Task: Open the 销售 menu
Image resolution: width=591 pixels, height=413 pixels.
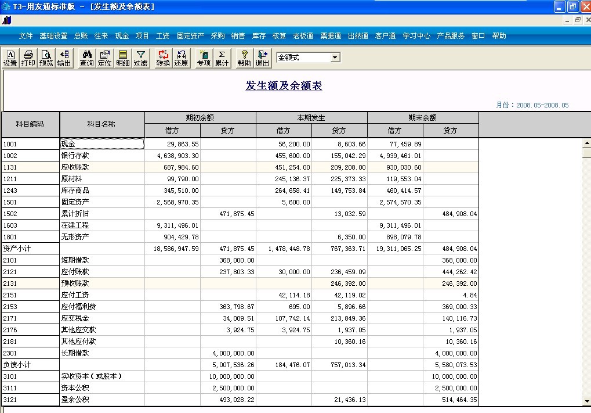Action: point(238,36)
